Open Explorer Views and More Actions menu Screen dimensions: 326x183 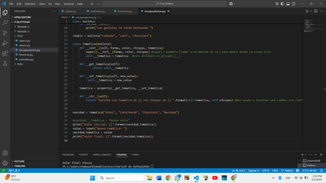click(x=53, y=11)
